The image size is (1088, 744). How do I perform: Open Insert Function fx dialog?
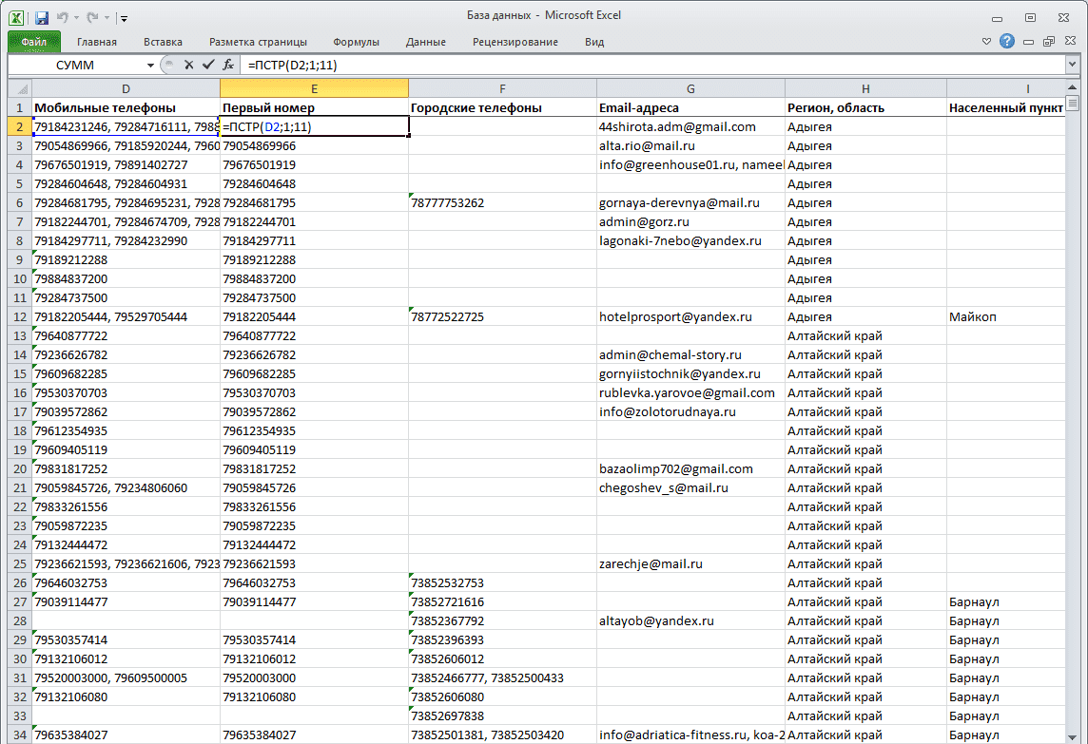coord(227,65)
